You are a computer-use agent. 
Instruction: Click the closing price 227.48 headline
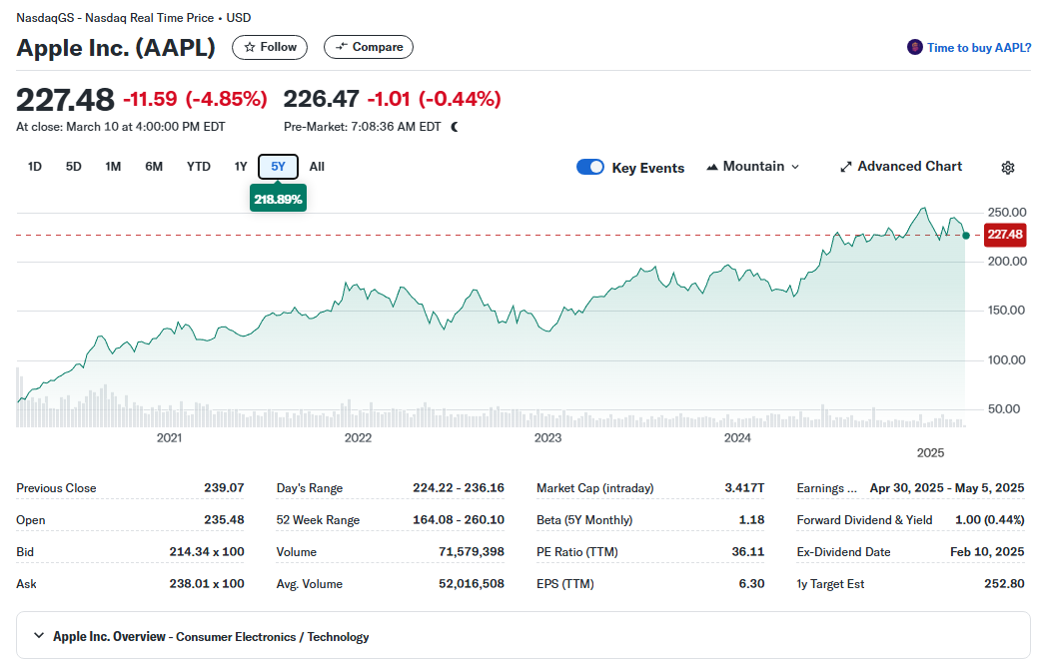[65, 100]
